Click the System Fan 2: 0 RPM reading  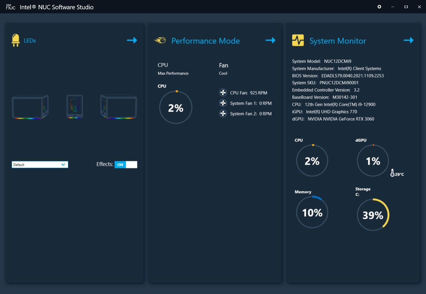251,114
